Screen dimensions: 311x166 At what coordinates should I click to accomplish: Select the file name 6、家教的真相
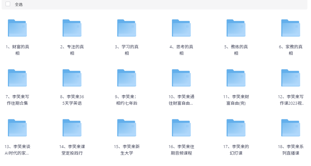(291, 50)
